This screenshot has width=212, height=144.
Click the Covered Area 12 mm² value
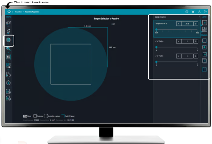[52, 120]
